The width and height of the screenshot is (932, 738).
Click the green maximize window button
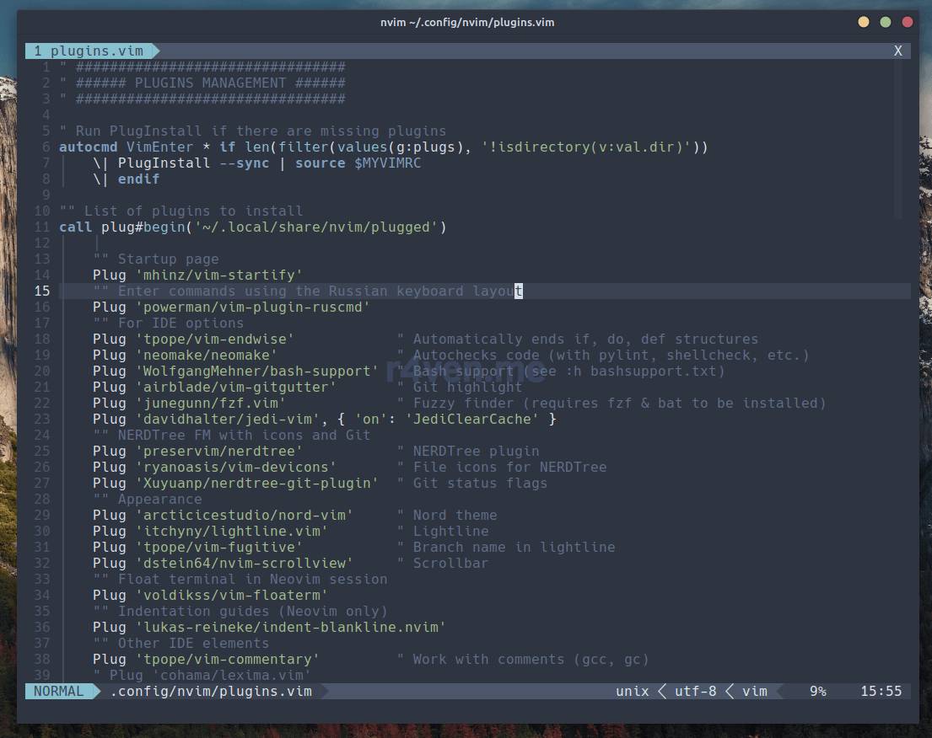click(x=886, y=22)
